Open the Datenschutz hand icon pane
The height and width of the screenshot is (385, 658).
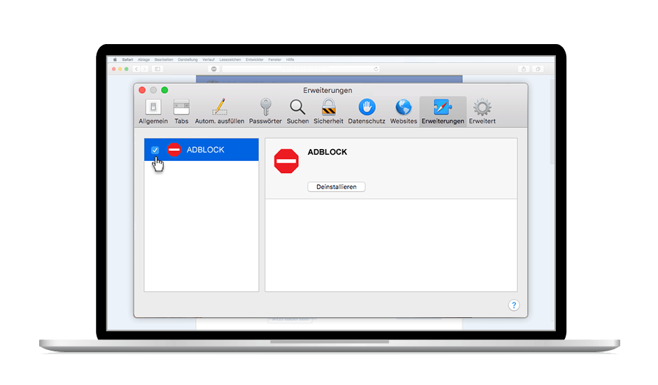click(367, 112)
